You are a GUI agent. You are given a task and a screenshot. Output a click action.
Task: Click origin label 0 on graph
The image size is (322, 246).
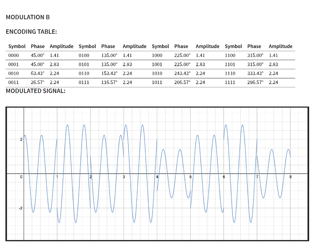coord(21,177)
